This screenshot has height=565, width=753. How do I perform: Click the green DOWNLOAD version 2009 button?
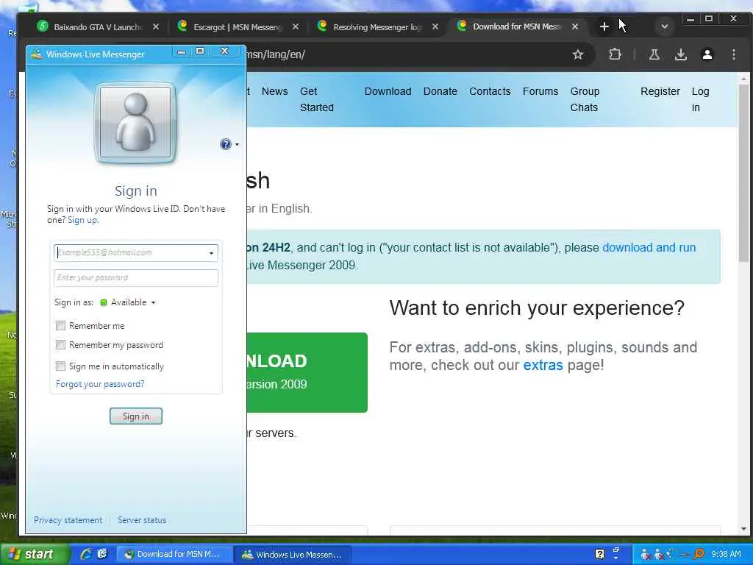click(x=307, y=372)
